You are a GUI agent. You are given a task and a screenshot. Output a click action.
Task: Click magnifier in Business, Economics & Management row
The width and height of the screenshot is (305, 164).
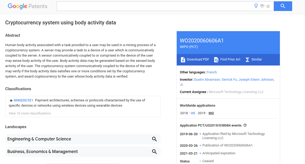coord(154,152)
